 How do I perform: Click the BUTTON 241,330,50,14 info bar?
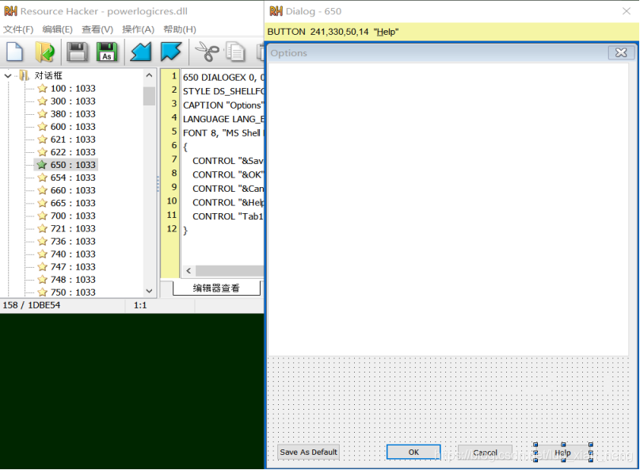tap(451, 32)
